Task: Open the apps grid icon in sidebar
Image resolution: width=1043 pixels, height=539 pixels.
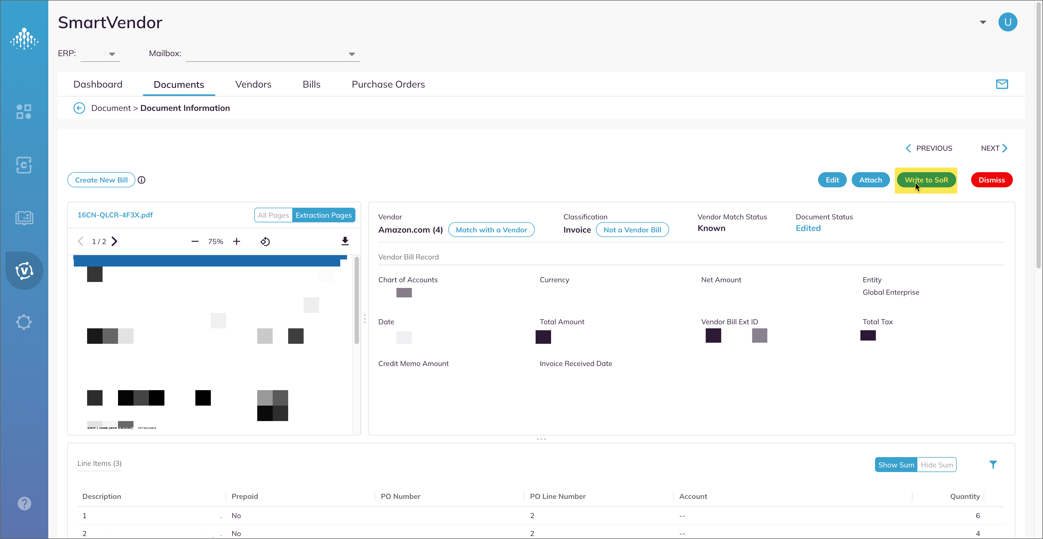Action: point(24,112)
